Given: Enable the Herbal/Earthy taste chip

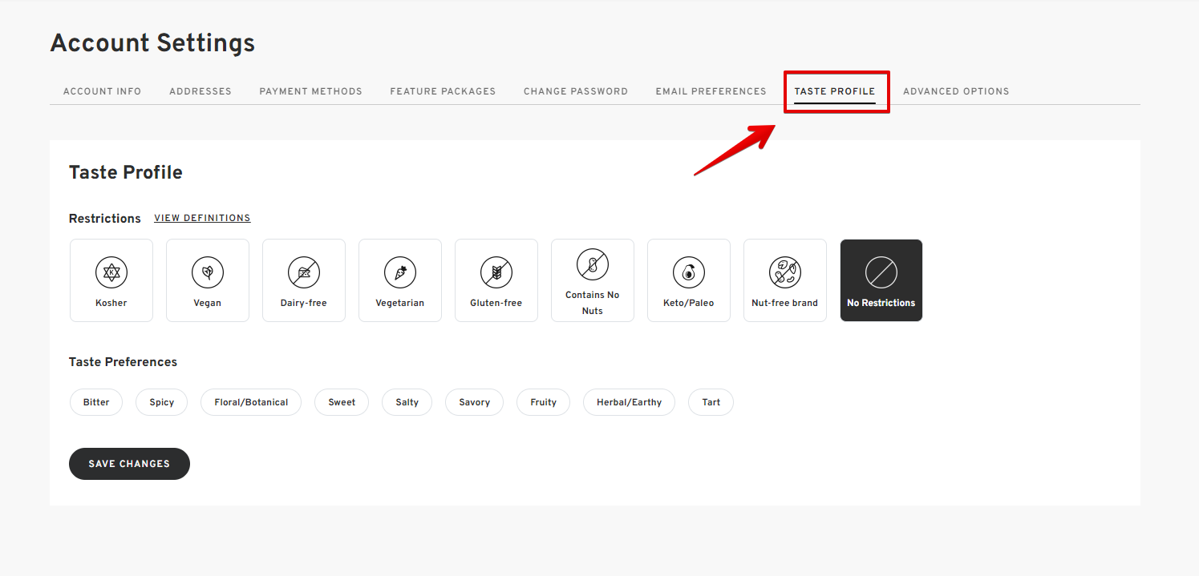Looking at the screenshot, I should point(630,402).
